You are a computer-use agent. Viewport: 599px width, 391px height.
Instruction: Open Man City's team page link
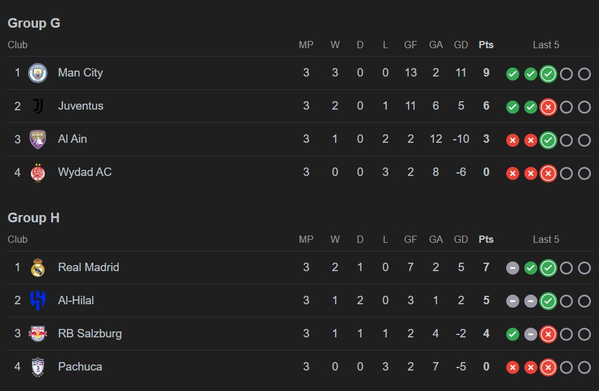pos(80,73)
